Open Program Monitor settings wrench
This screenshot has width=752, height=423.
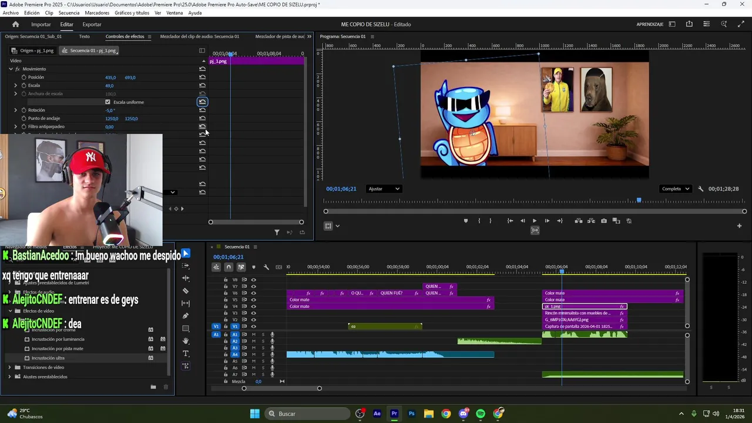pos(700,189)
